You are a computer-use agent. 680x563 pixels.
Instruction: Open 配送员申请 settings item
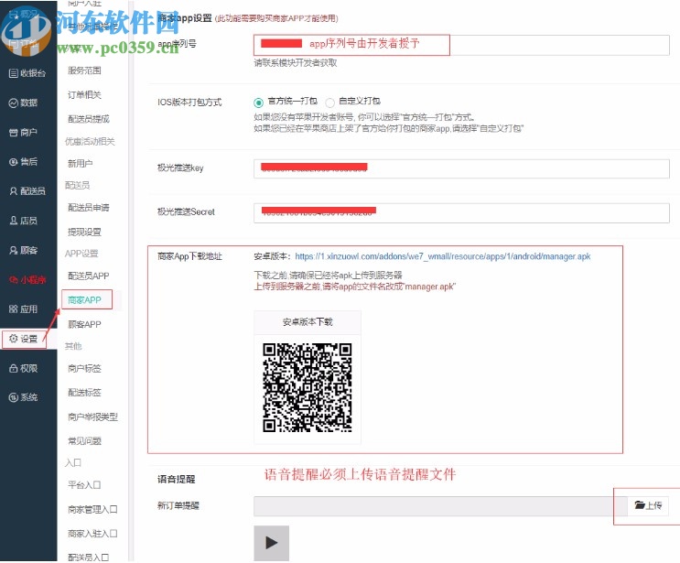pos(89,208)
